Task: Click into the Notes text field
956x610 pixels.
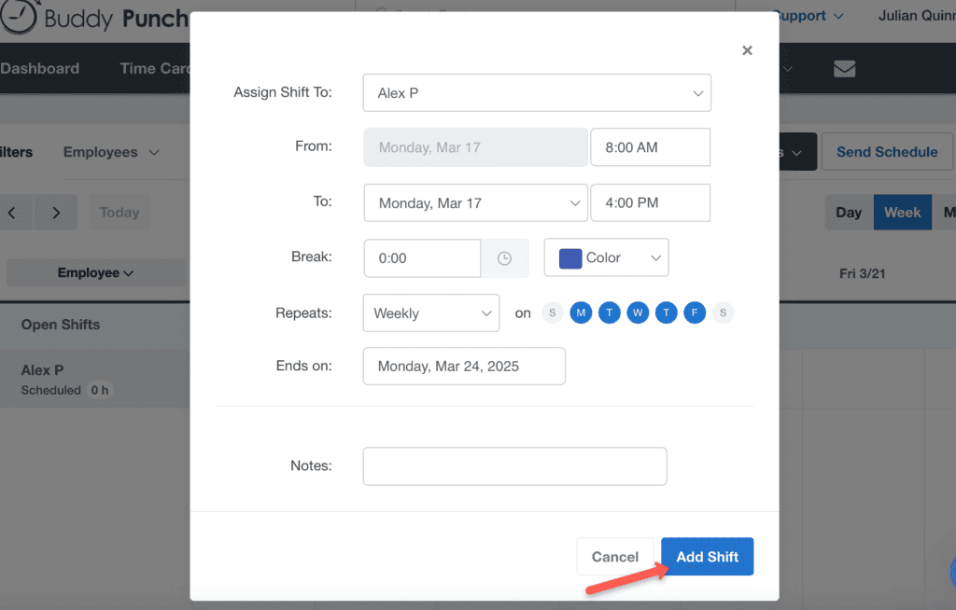Action: point(514,466)
